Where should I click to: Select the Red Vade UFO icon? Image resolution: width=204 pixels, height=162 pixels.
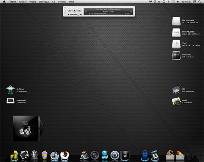[x=11, y=90]
